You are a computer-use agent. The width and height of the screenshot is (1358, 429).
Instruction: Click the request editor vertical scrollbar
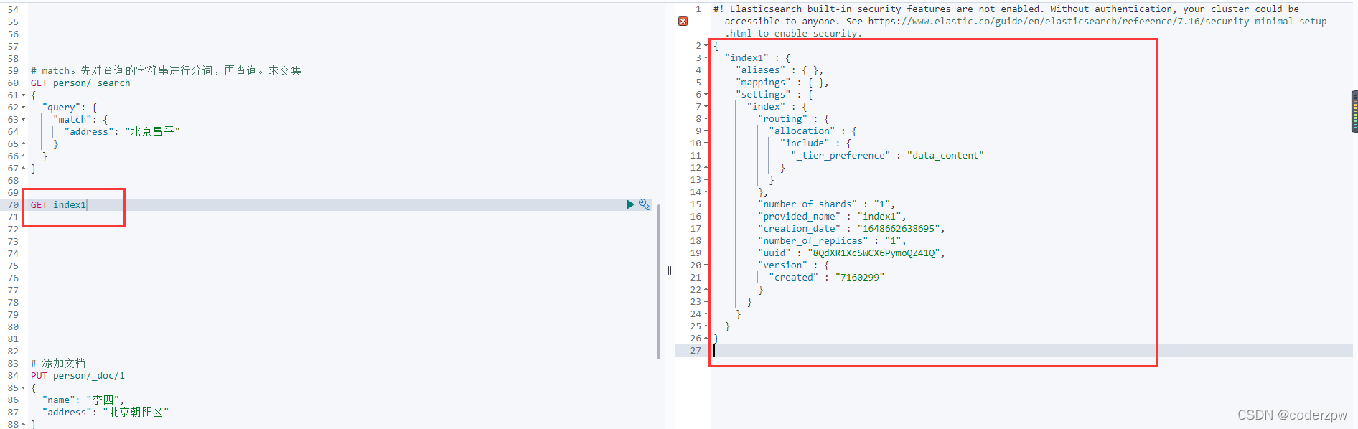point(659,281)
